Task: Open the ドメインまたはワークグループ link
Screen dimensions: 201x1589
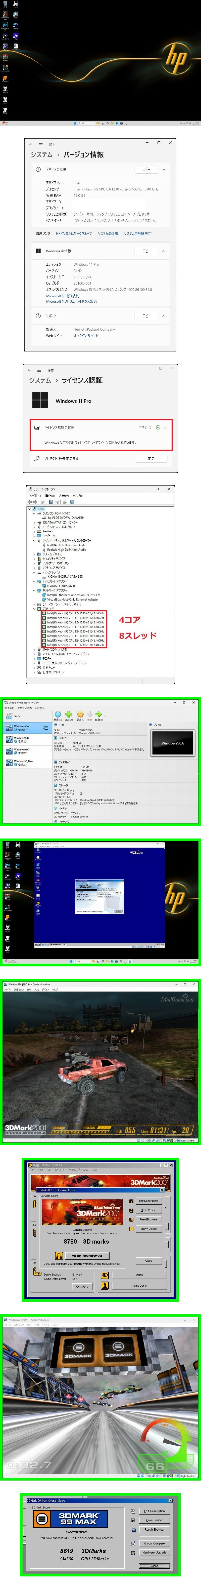Action: pyautogui.click(x=73, y=234)
